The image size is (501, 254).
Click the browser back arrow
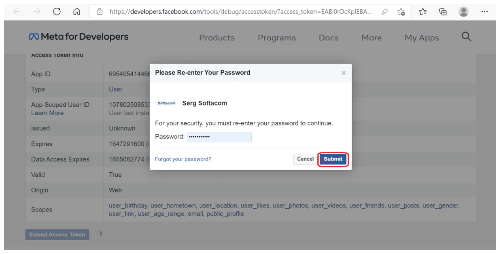pyautogui.click(x=17, y=12)
